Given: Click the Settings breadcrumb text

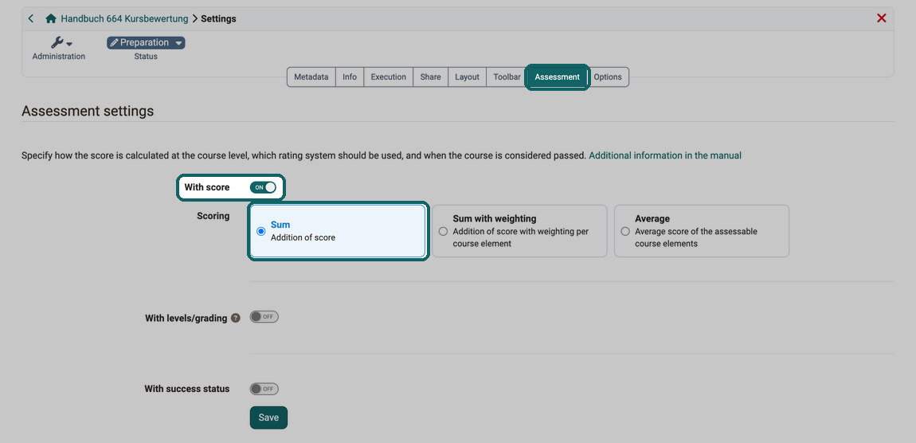Looking at the screenshot, I should coord(218,18).
